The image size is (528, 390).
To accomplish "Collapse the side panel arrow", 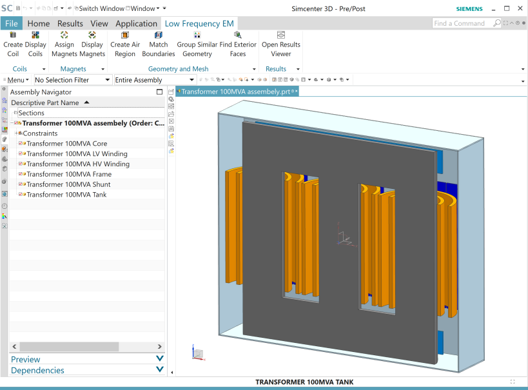I will [x=172, y=372].
